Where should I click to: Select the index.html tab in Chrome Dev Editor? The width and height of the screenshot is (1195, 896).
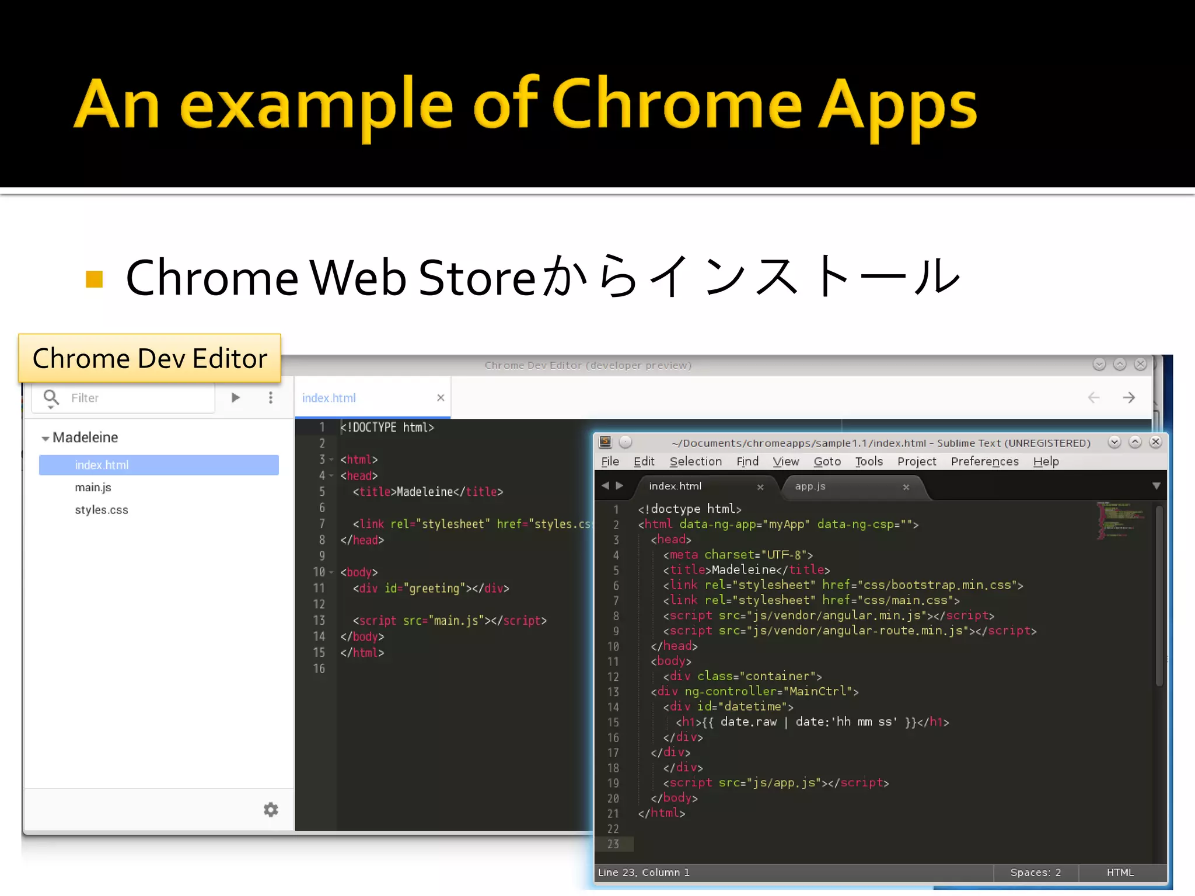click(x=372, y=398)
